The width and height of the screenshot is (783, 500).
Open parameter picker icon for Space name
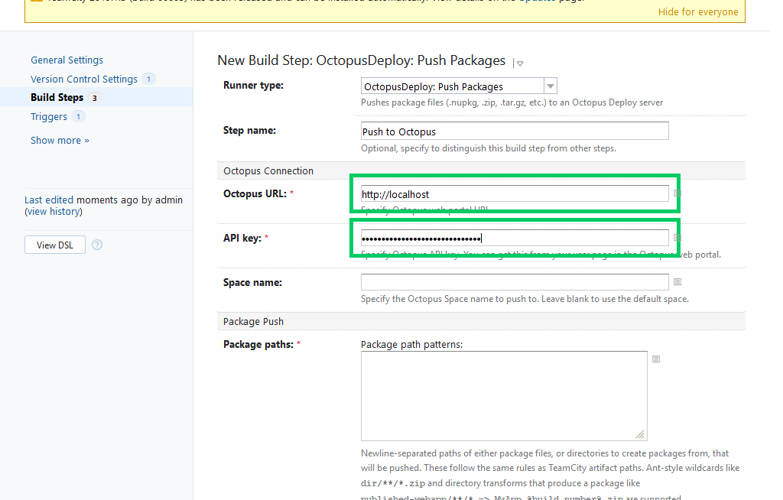click(677, 282)
